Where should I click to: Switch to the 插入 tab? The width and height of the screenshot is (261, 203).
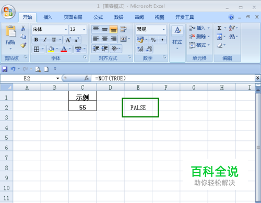(48, 17)
